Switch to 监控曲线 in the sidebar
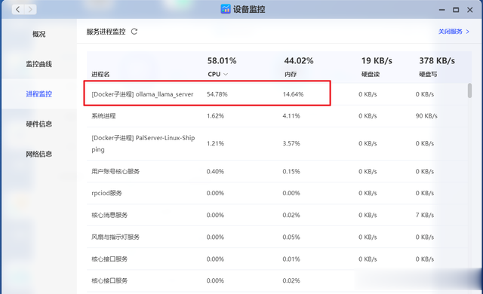The width and height of the screenshot is (483, 294). pyautogui.click(x=38, y=64)
